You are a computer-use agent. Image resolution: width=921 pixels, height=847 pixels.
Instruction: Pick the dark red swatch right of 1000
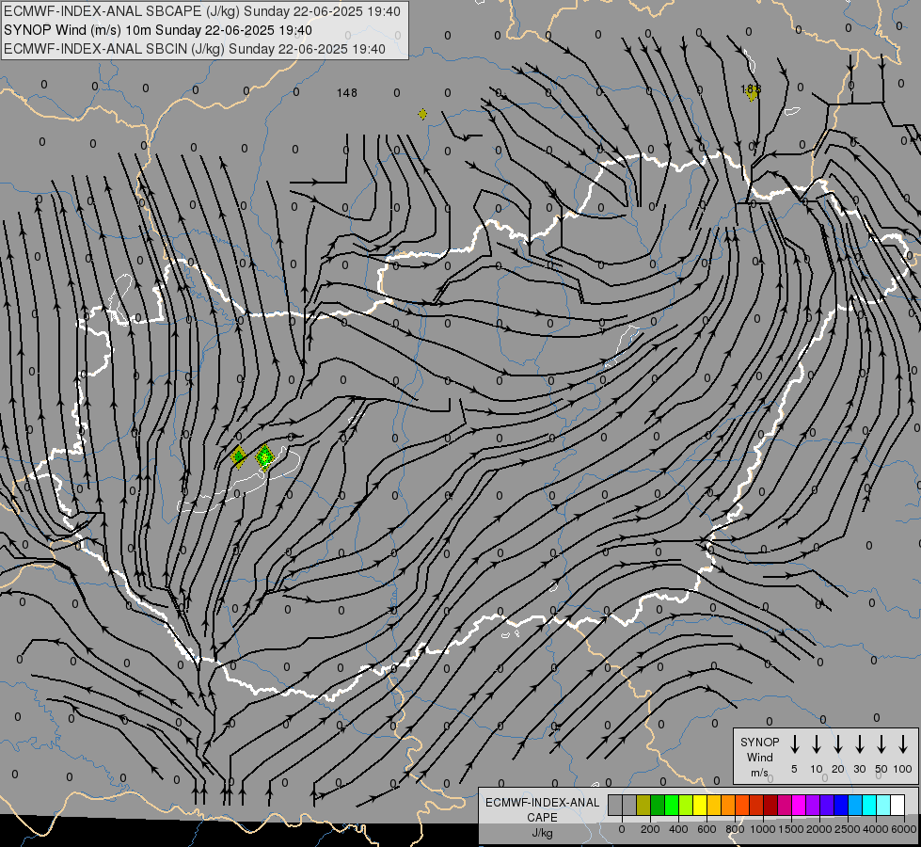click(770, 805)
